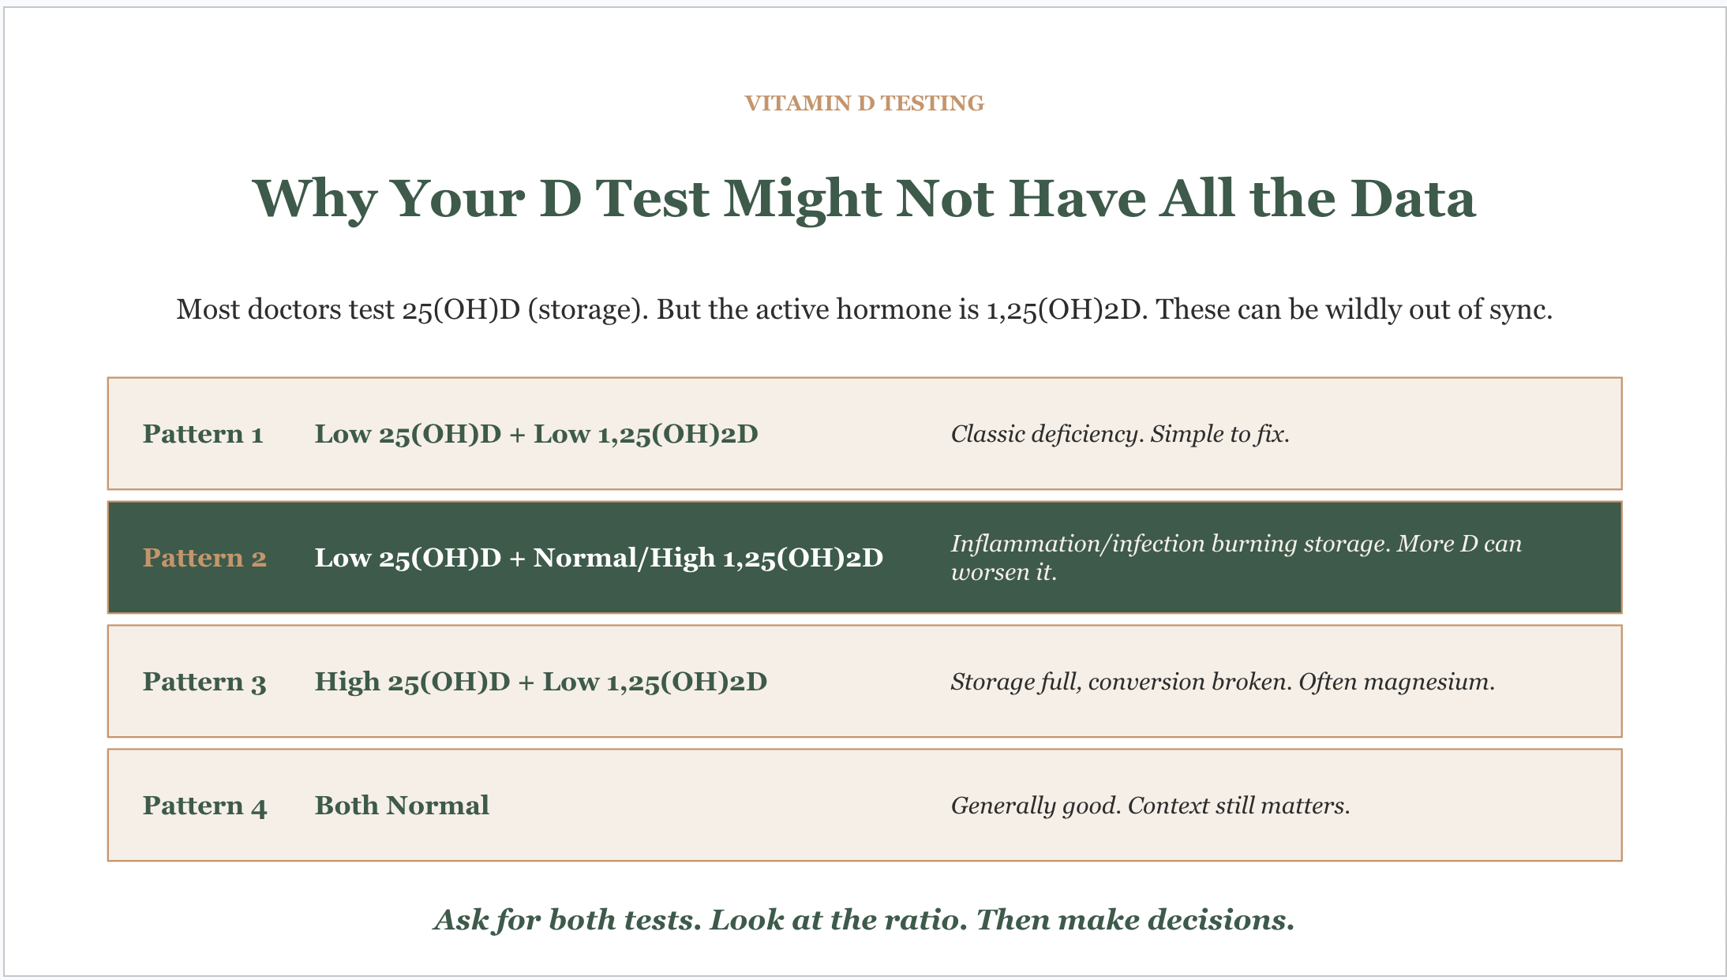Select the Pattern 1 row label
Viewport: 1727px width, 980px height.
[203, 434]
